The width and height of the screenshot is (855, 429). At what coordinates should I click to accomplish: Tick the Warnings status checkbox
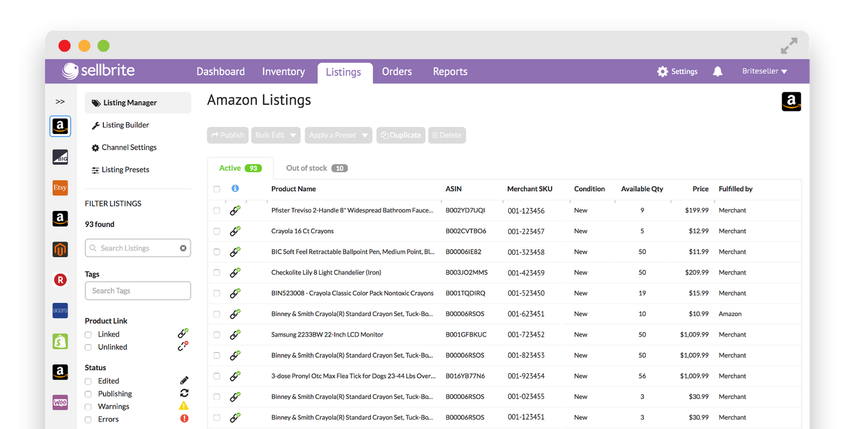click(x=88, y=407)
